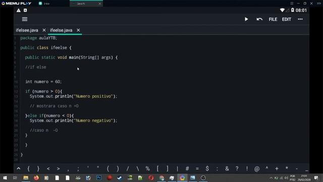Switch to the Java N tab in MEmu
This screenshot has height=182, width=323.
[x=86, y=4]
